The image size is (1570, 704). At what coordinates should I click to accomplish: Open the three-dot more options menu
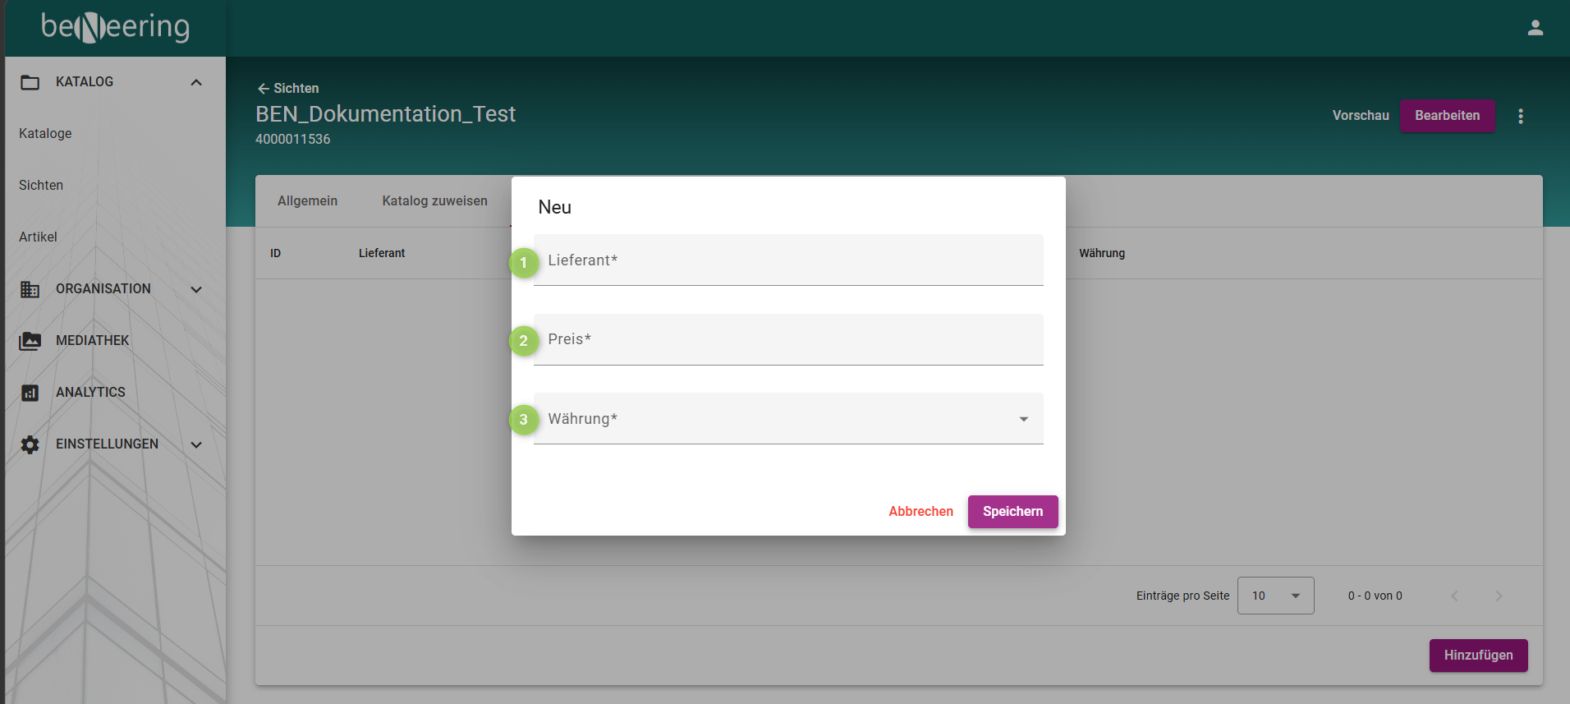[x=1521, y=116]
